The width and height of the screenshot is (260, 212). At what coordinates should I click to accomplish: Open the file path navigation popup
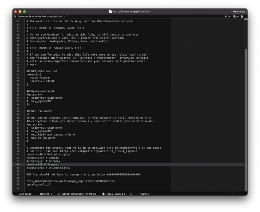[43, 16]
